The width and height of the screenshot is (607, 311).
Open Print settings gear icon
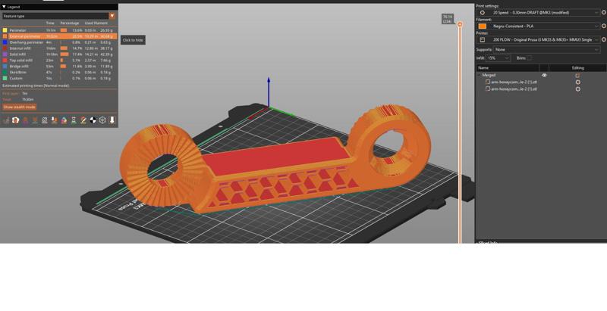click(603, 13)
